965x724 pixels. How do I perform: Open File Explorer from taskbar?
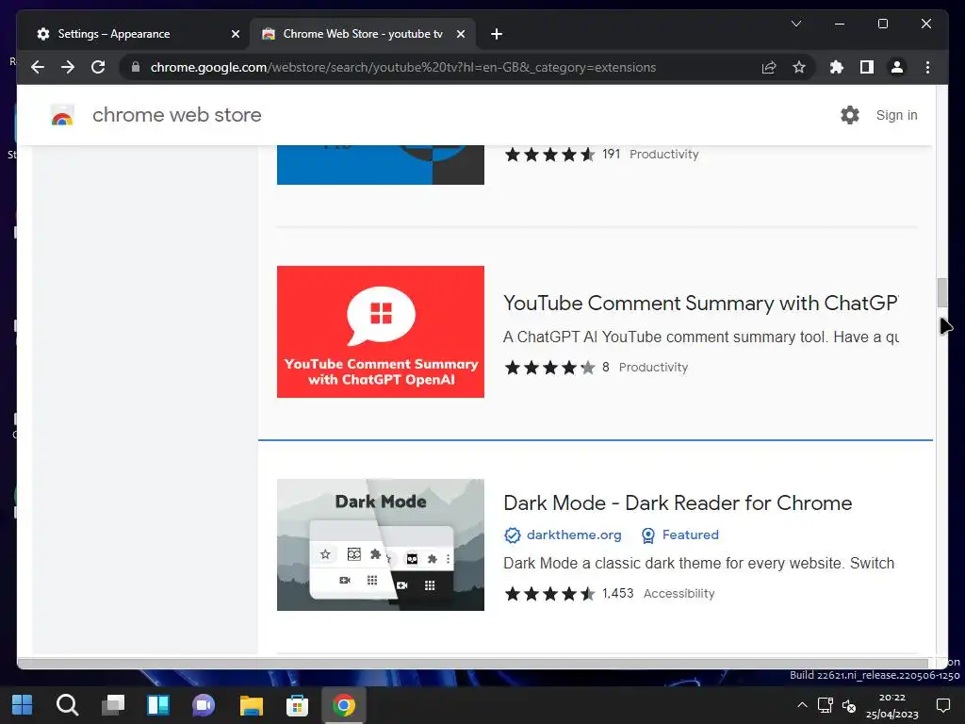tap(251, 705)
